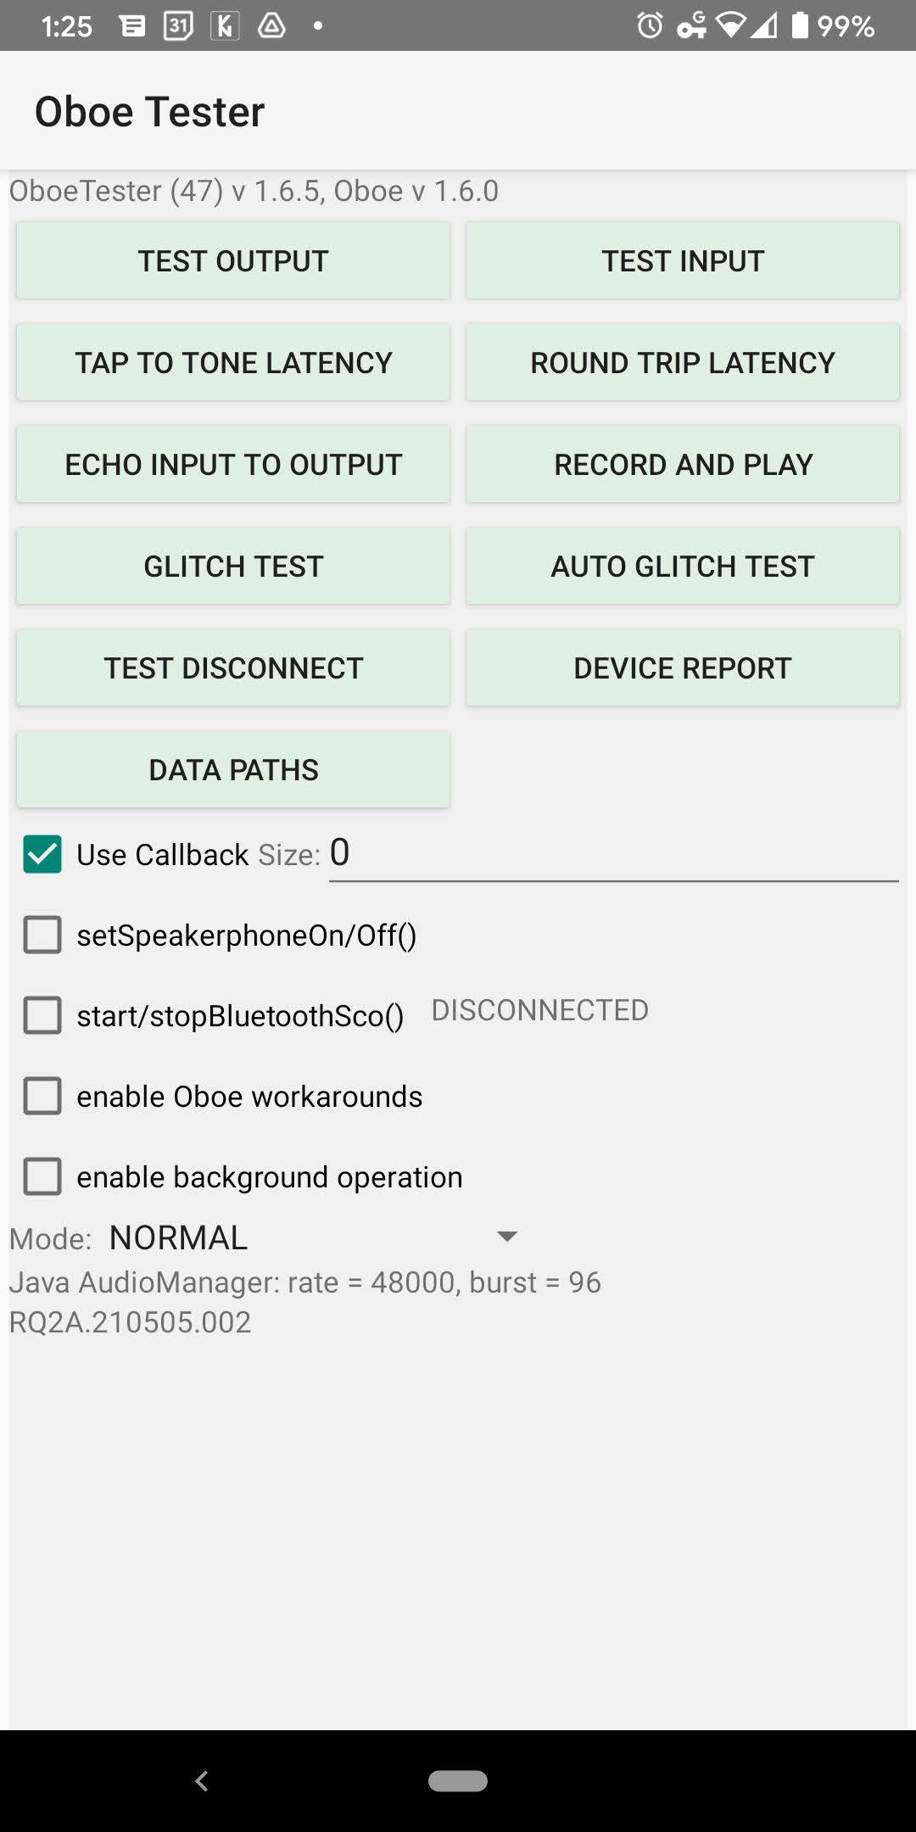Tap the back navigation arrow
Screen dimensions: 916x1832
click(x=202, y=1781)
